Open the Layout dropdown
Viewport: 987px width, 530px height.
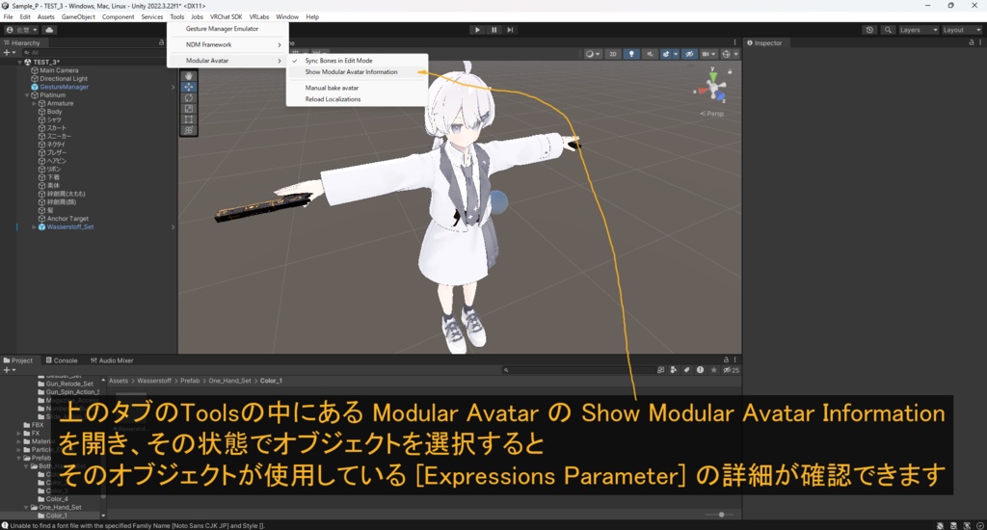click(x=962, y=30)
